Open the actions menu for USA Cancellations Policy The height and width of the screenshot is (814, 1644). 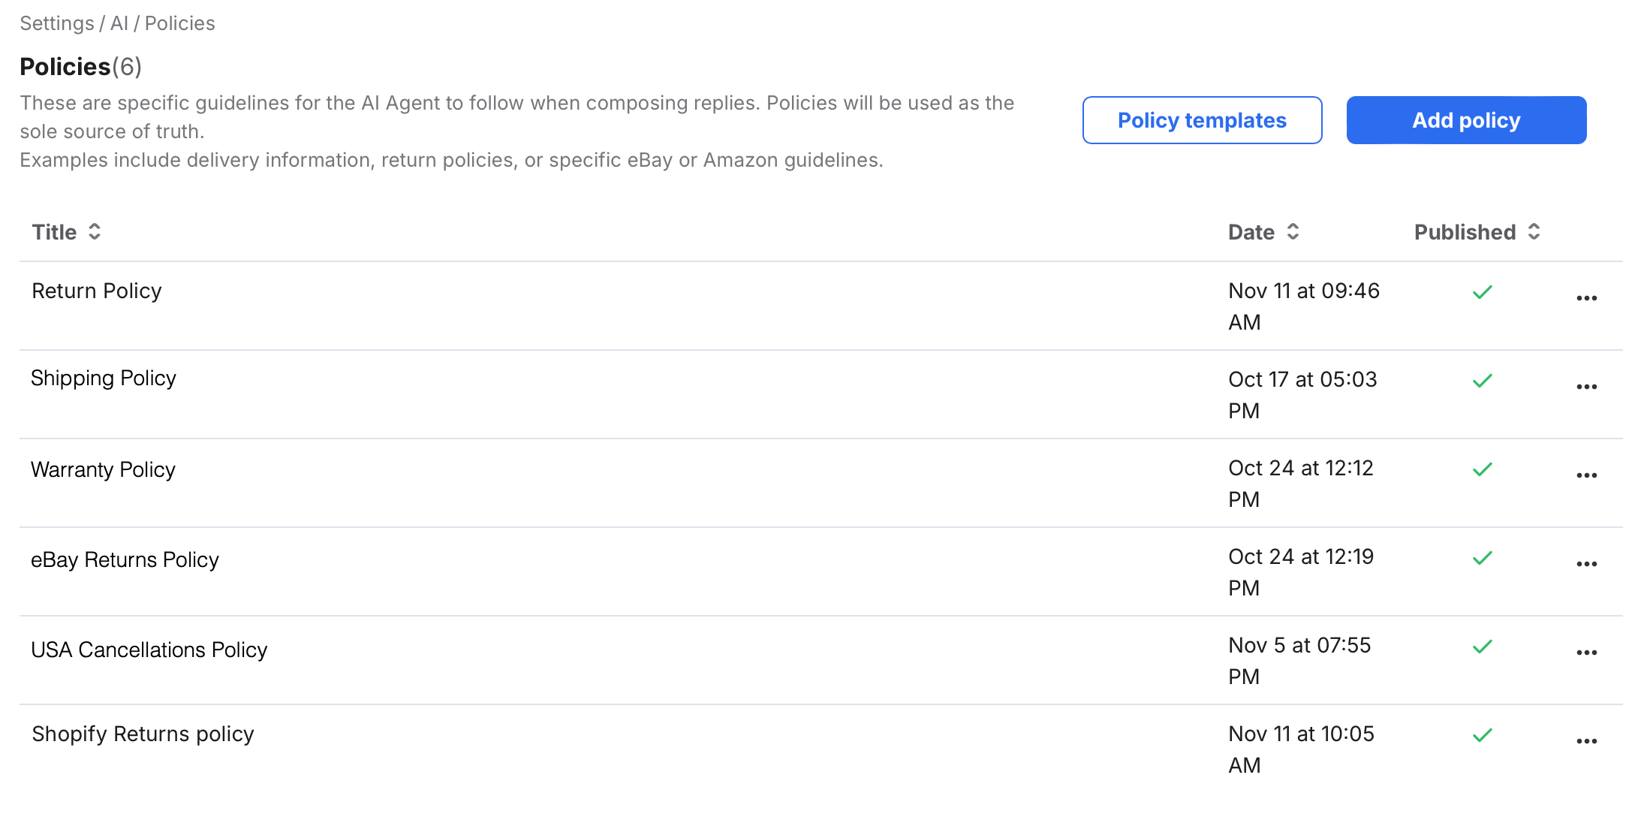click(1586, 653)
